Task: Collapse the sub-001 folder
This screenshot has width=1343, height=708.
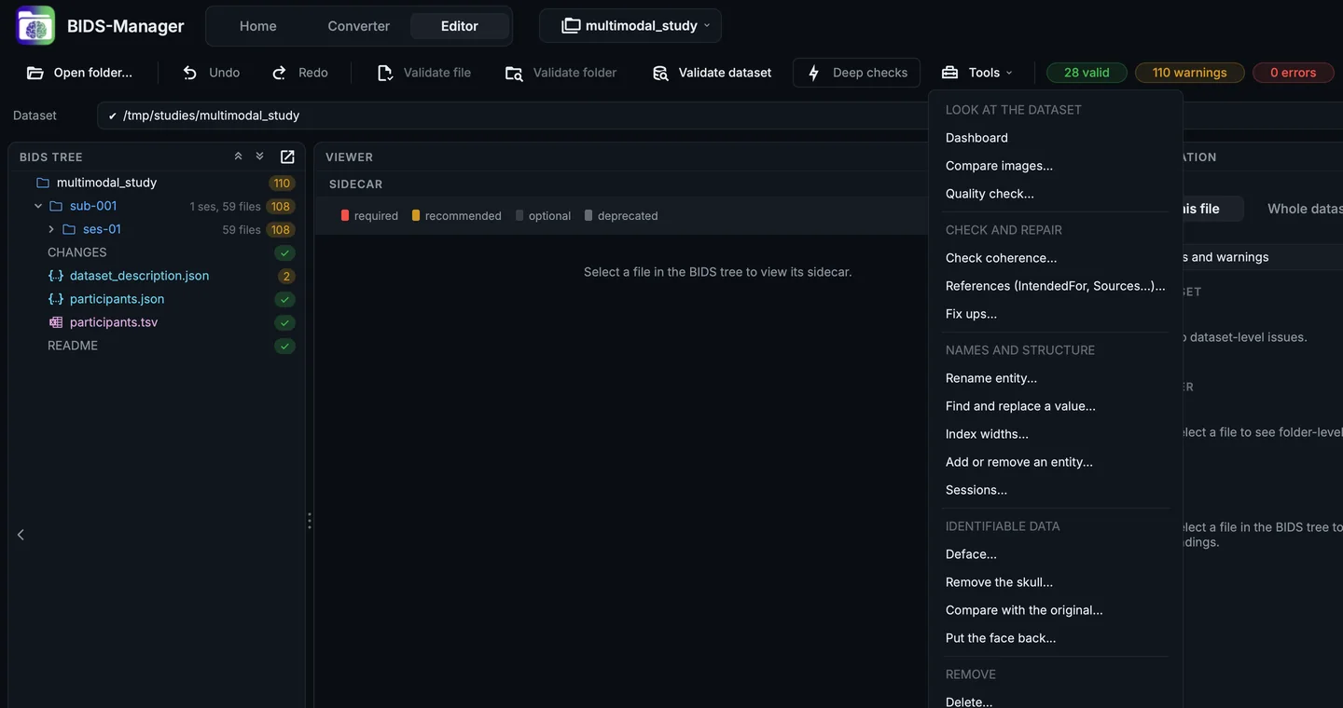Action: pyautogui.click(x=38, y=206)
